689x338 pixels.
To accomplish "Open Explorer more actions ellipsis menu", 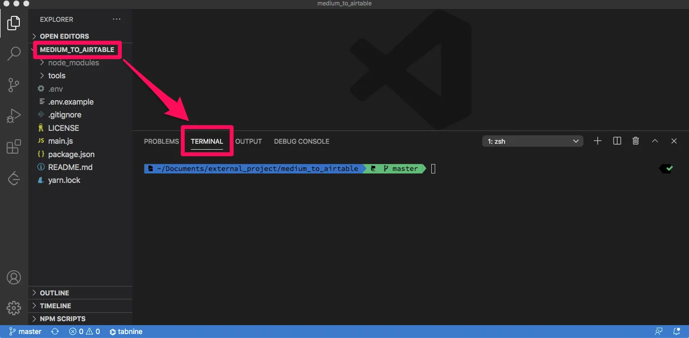I will (x=116, y=19).
